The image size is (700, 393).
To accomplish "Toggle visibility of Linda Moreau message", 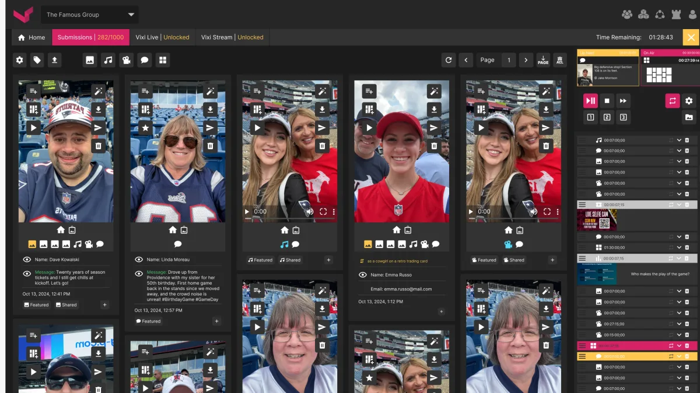I will coord(139,274).
